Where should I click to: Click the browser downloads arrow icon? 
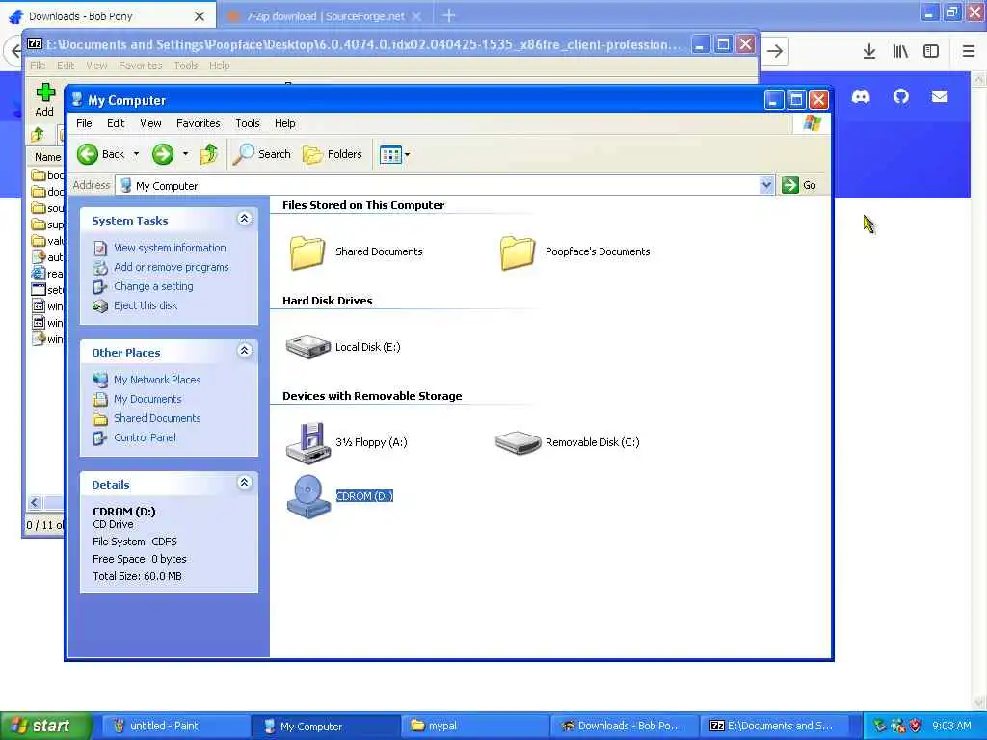868,52
